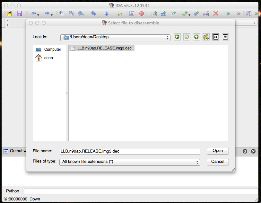Click the purple asterisk toolbar icon

(x=196, y=13)
